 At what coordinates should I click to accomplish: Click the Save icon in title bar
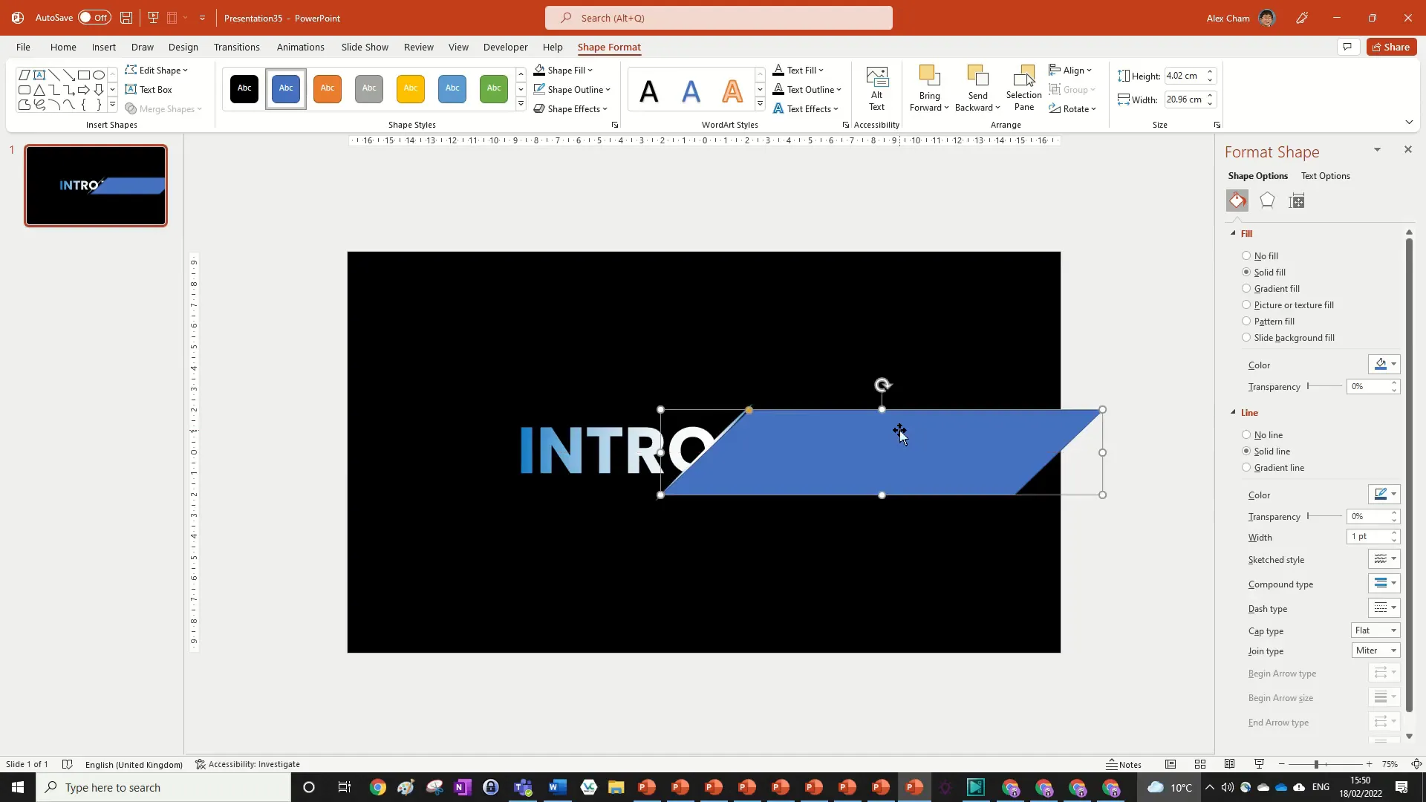coord(126,18)
